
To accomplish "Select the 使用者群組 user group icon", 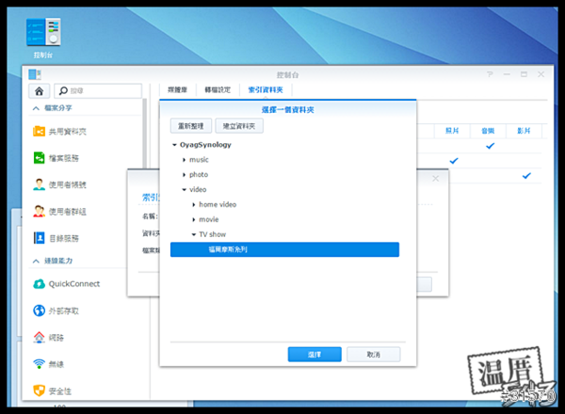I will pos(40,211).
